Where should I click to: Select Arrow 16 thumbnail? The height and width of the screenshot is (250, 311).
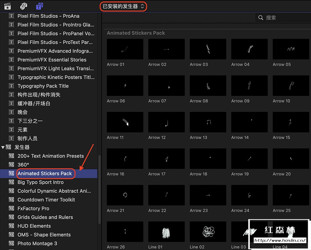(x=125, y=158)
